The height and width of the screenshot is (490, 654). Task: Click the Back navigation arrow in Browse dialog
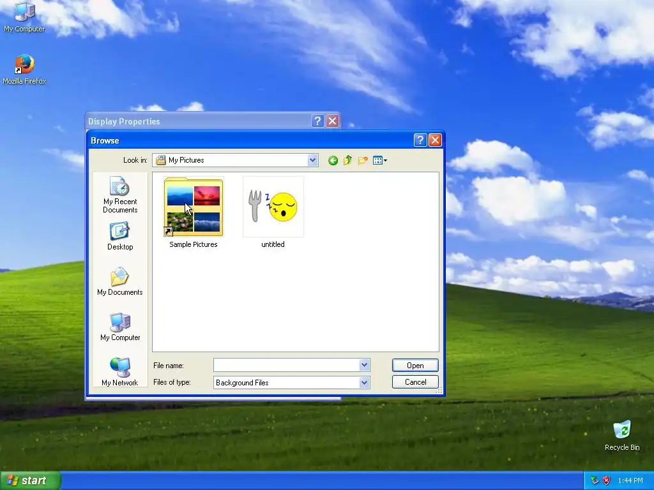point(333,160)
